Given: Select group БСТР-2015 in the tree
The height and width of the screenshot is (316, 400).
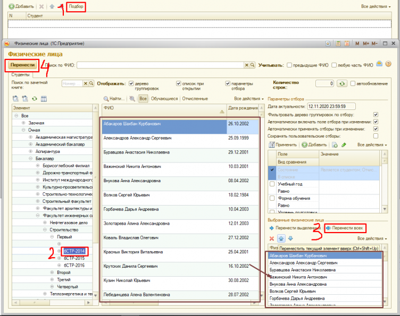Looking at the screenshot, I should (x=74, y=258).
